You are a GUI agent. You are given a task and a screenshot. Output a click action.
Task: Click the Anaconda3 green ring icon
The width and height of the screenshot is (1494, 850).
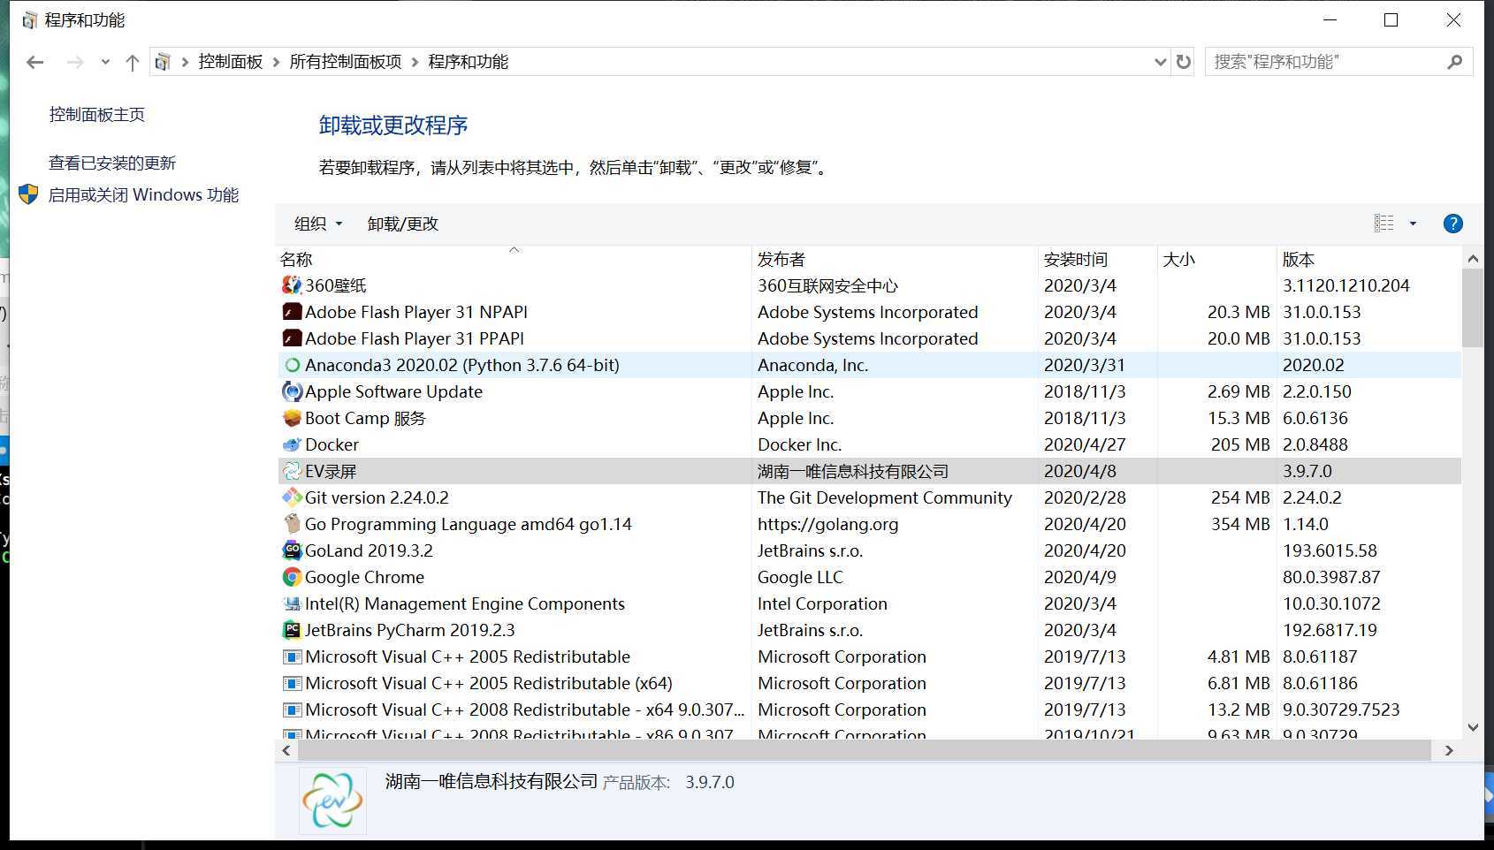click(292, 365)
